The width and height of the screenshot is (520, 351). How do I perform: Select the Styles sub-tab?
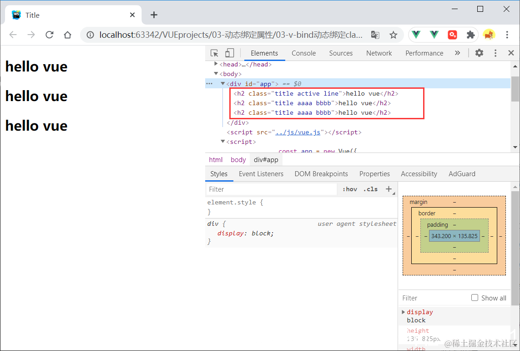[219, 174]
